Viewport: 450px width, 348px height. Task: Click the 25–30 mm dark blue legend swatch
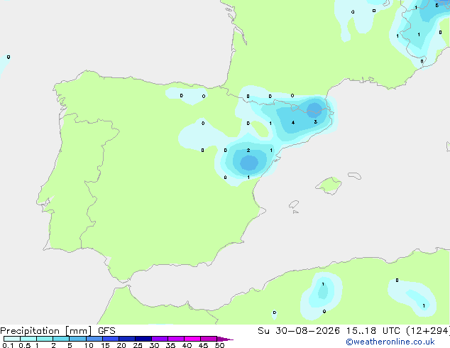coord(143,339)
